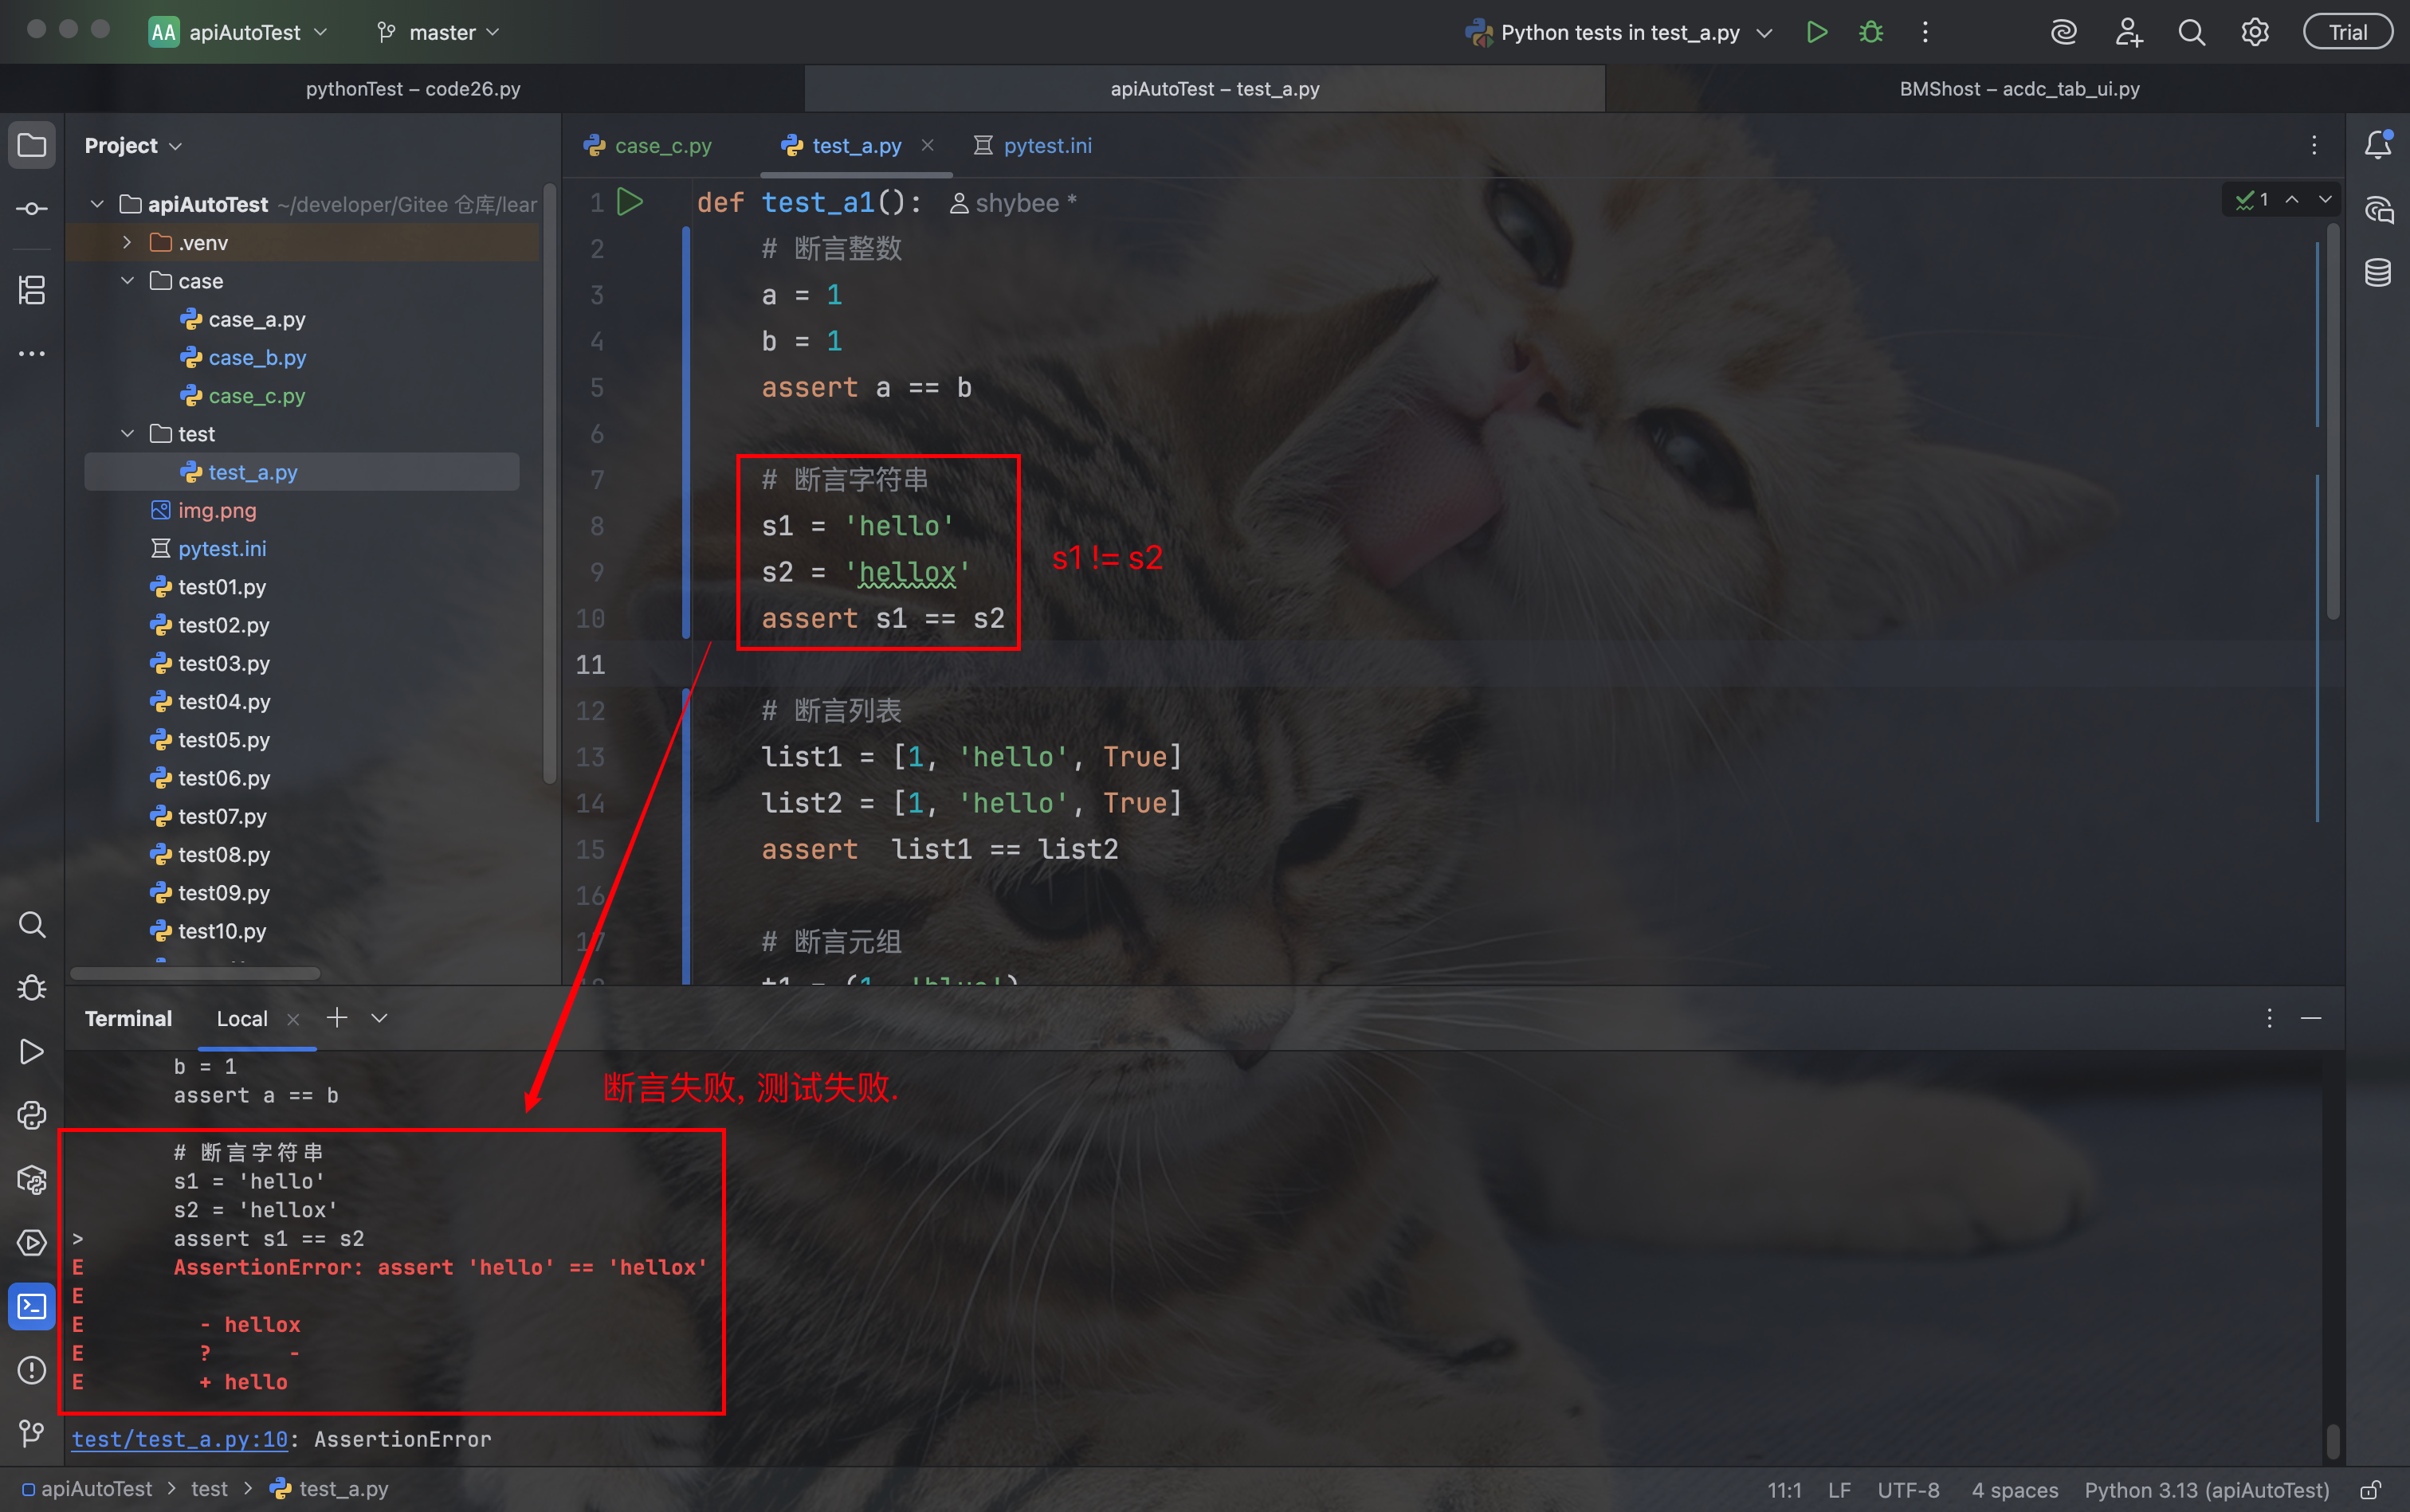Open the Notifications bell icon
The width and height of the screenshot is (2410, 1512).
2378,146
